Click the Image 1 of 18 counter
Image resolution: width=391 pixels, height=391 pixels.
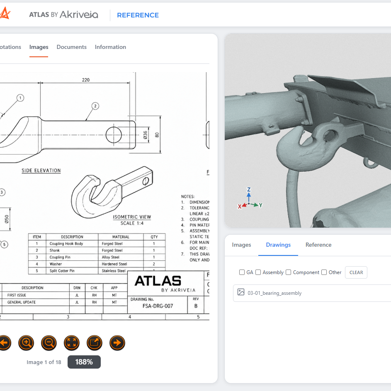pos(44,362)
